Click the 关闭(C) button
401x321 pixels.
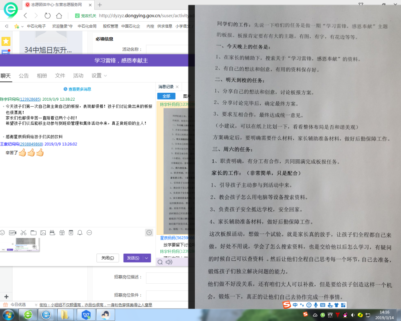pos(107,258)
